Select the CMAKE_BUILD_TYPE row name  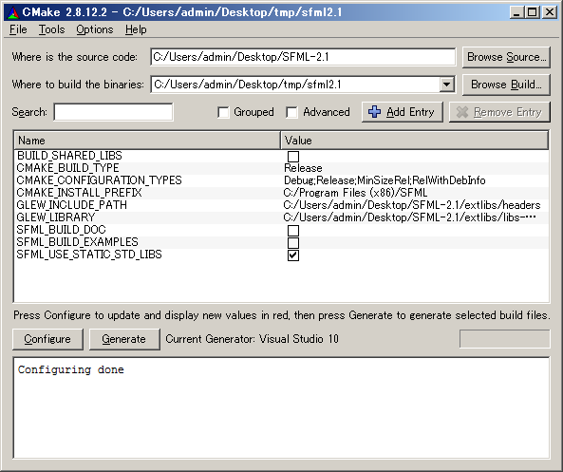point(67,168)
